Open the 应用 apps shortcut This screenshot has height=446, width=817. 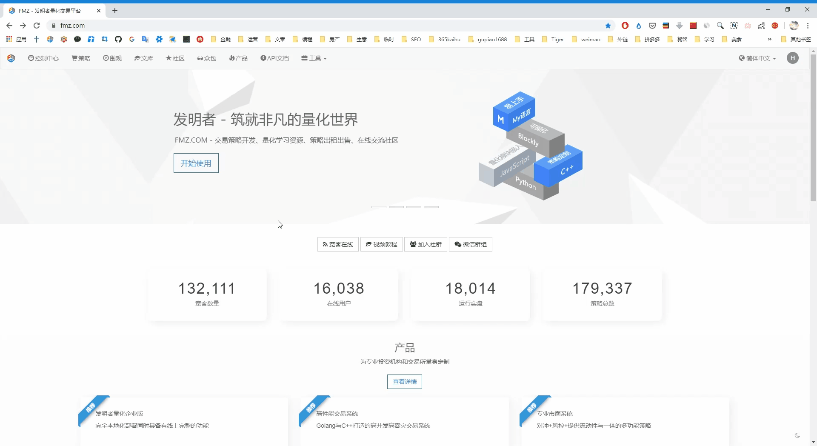click(16, 39)
